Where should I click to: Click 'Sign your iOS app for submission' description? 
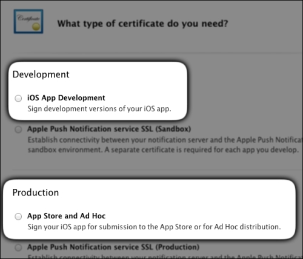[154, 227]
